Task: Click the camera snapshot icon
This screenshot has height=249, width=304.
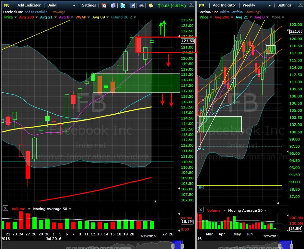Action: click(142, 6)
